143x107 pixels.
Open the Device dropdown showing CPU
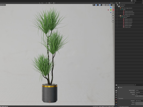click(139, 94)
